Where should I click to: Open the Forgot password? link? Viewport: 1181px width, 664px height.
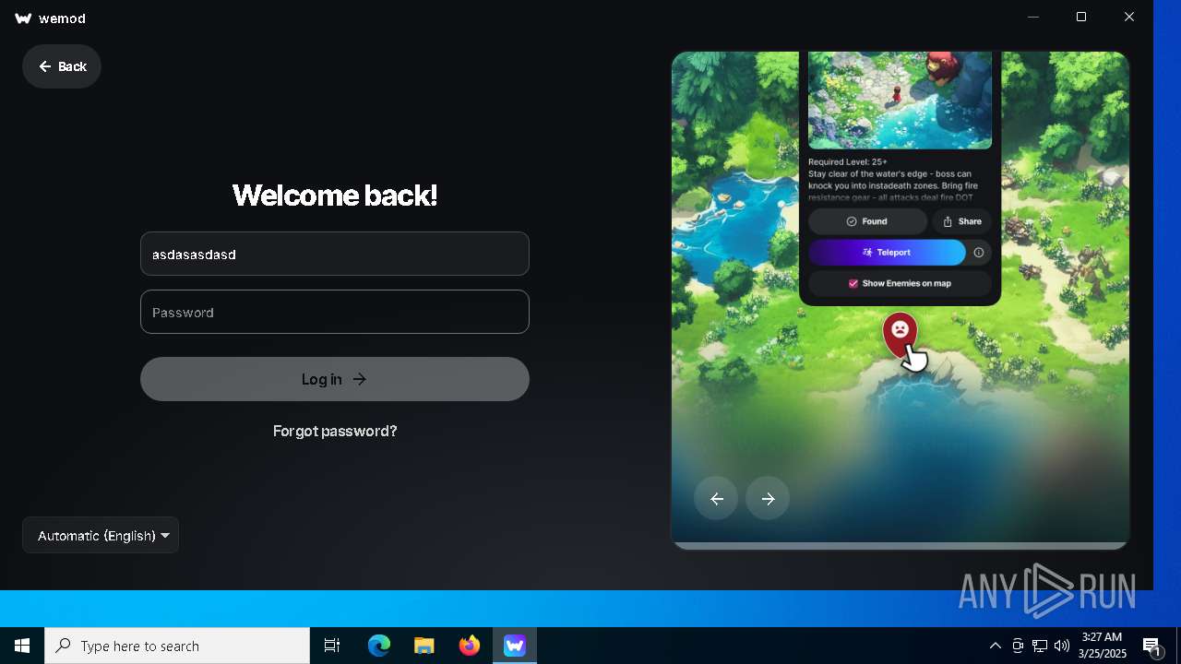(335, 431)
